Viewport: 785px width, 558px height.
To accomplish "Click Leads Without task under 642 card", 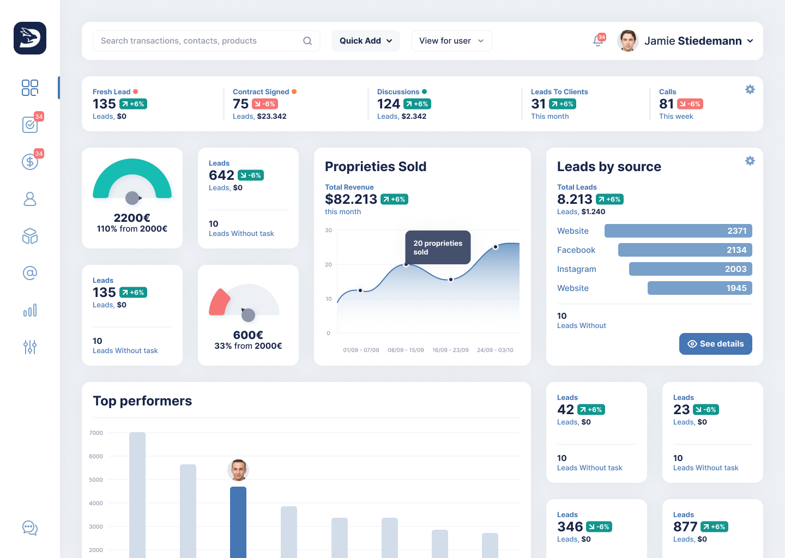I will click(241, 233).
